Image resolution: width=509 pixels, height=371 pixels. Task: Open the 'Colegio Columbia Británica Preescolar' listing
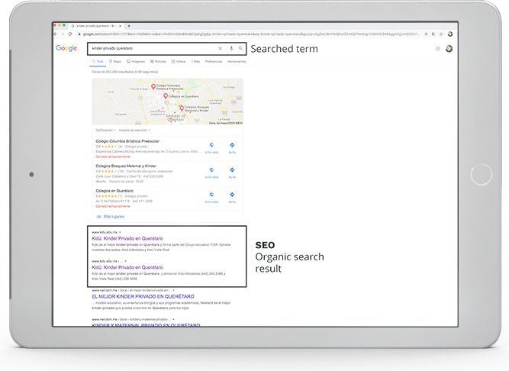pos(127,141)
